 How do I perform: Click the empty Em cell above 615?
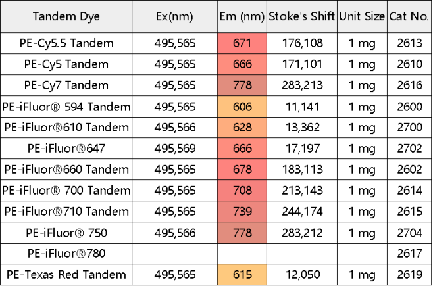tap(242, 254)
